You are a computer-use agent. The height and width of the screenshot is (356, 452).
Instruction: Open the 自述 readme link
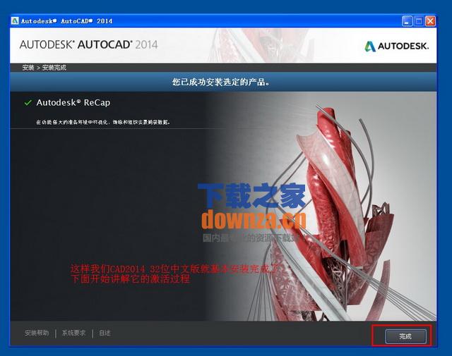105,333
